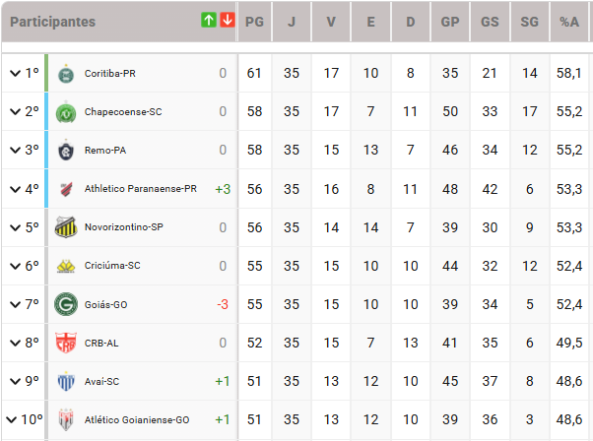Viewport: 593px width, 441px height.
Task: Click the Remo-PA club badge
Action: coord(66,150)
